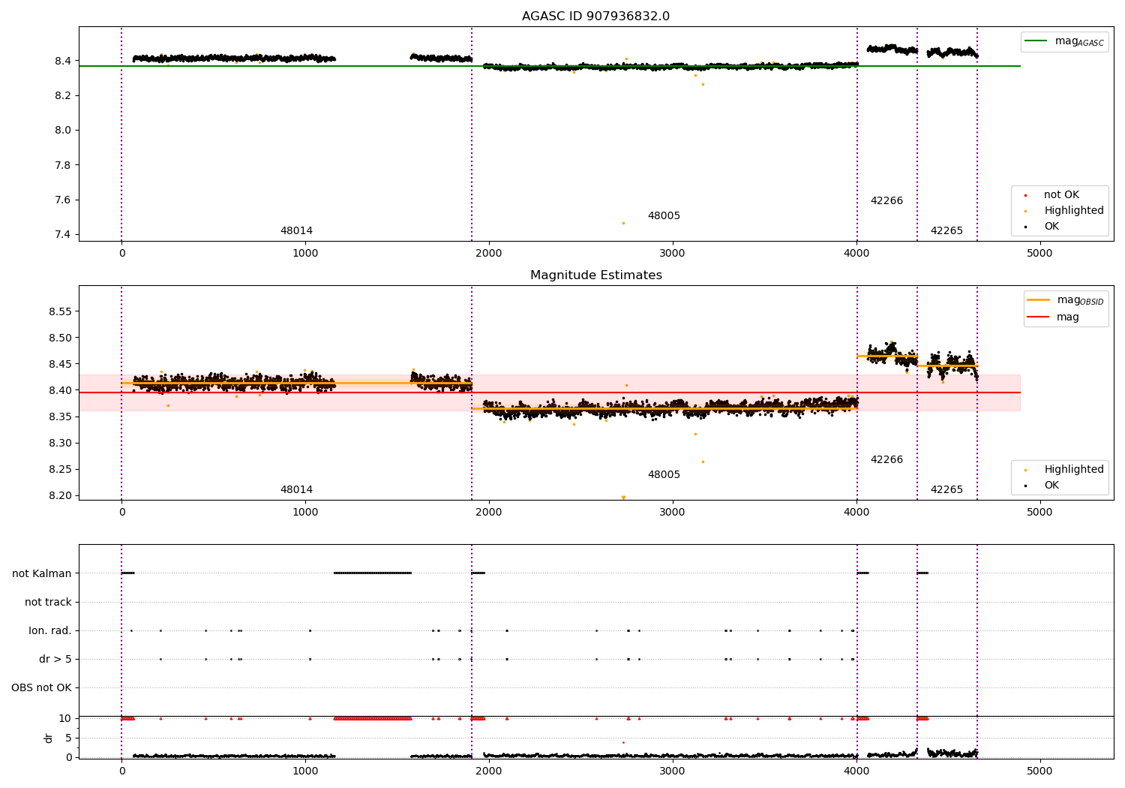Viewport: 1125px width, 788px height.
Task: Click OBSID label 48014 in top plot
Action: pos(296,230)
